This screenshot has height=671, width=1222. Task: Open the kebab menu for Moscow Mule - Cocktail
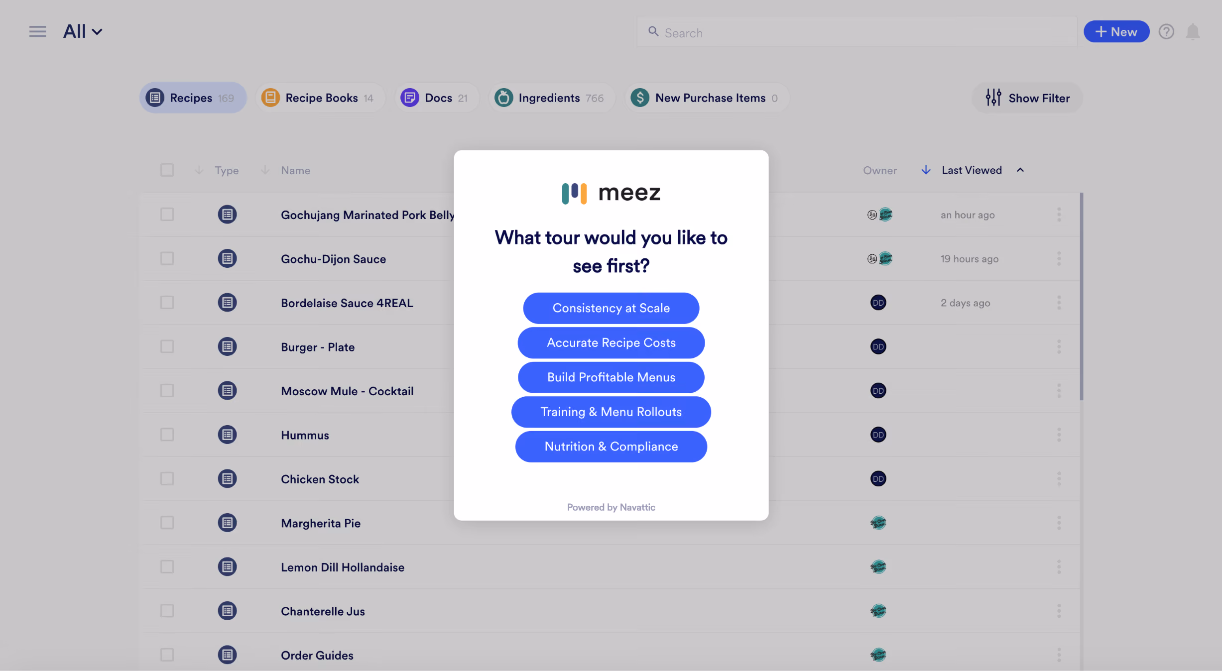point(1059,391)
